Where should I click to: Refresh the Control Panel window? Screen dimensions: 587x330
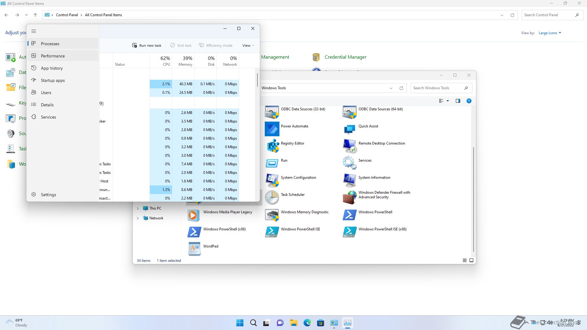[512, 15]
